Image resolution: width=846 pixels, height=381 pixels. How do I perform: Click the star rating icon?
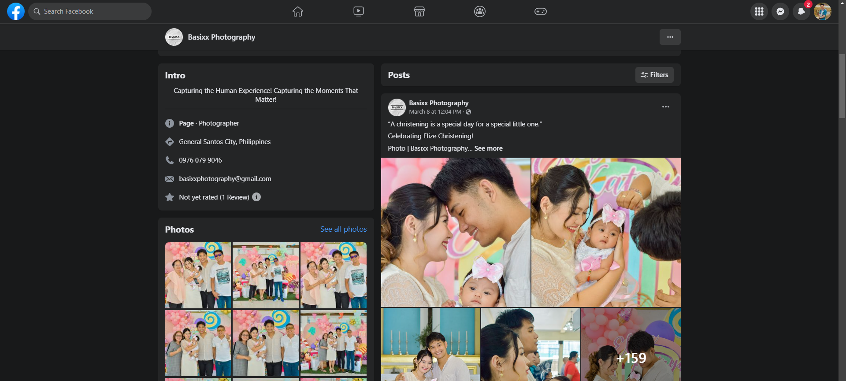click(x=170, y=197)
